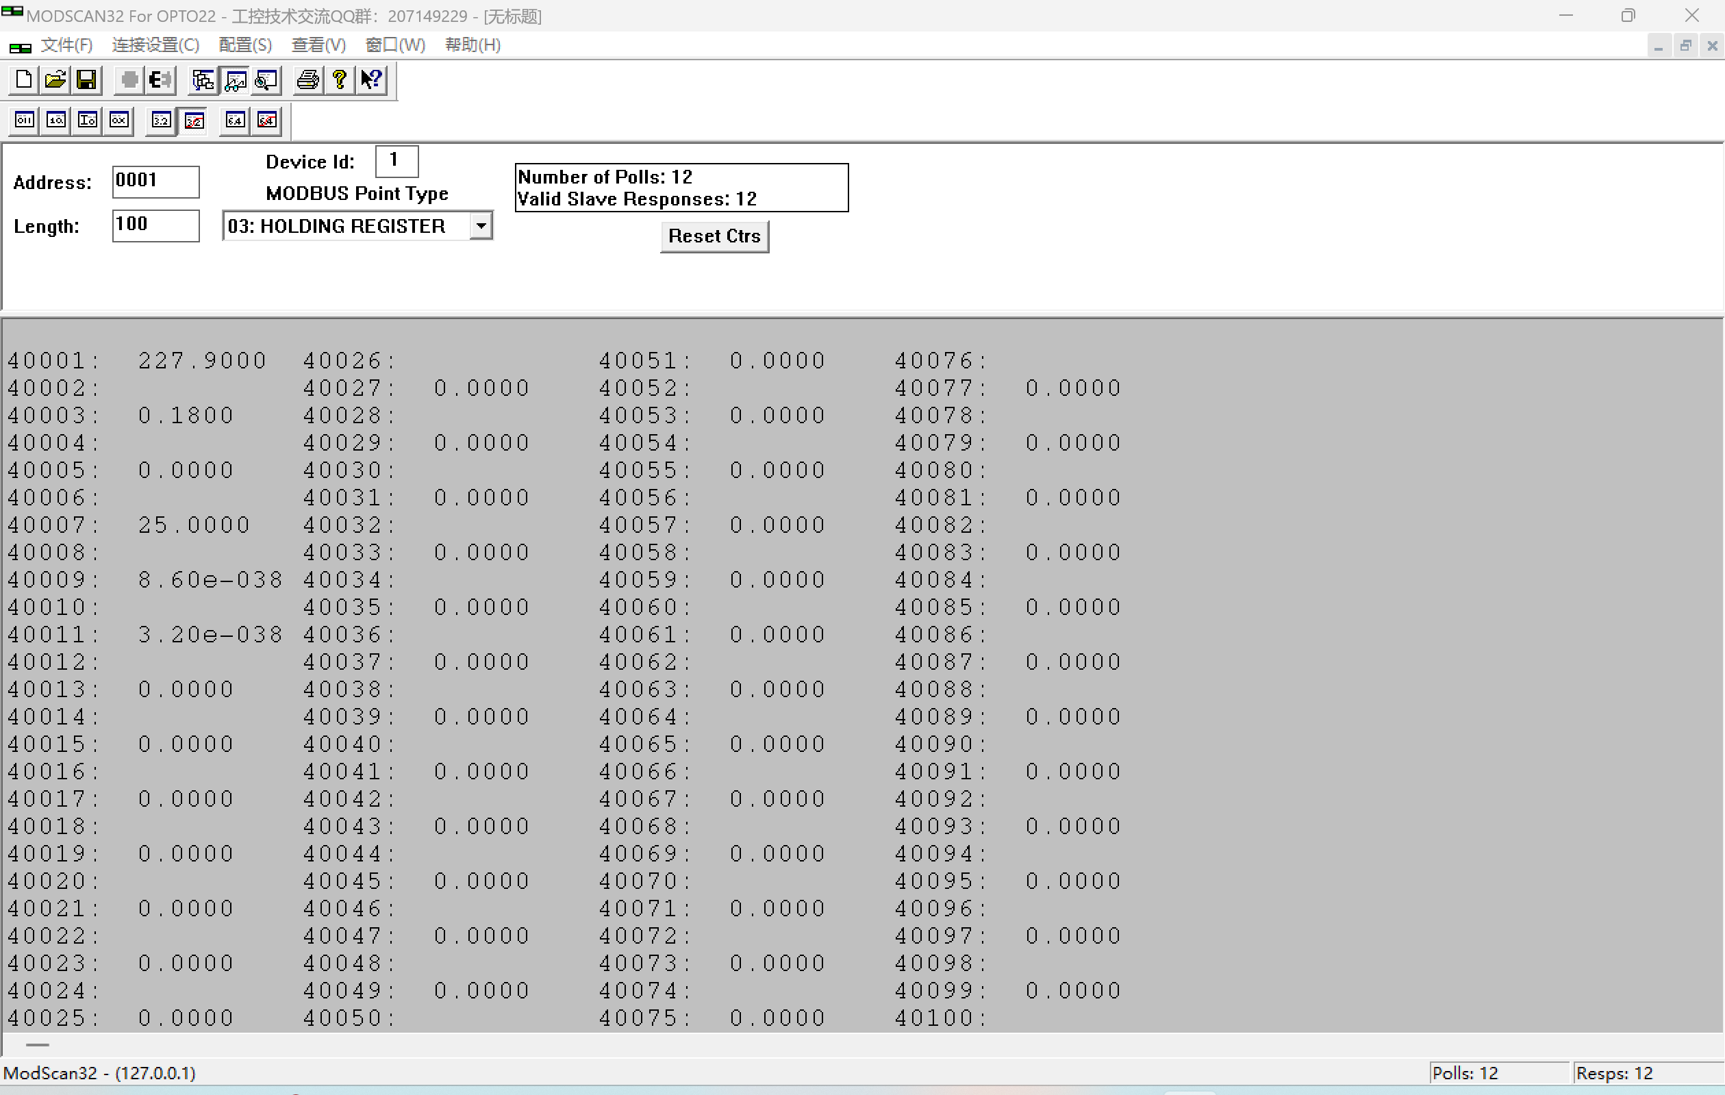Select swapped 64-bit double format icon
Viewport: 1725px width, 1095px height.
(266, 121)
